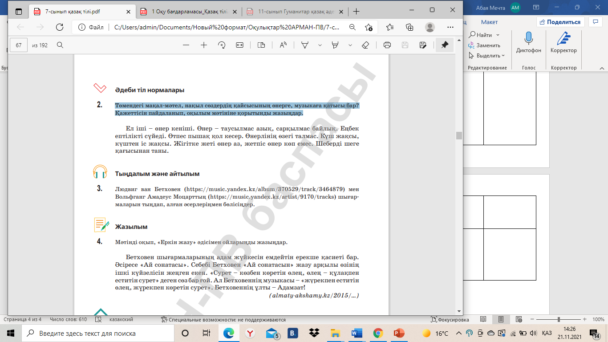Open PowerPoint from the taskbar
Viewport: 608px width, 342px height.
click(399, 333)
